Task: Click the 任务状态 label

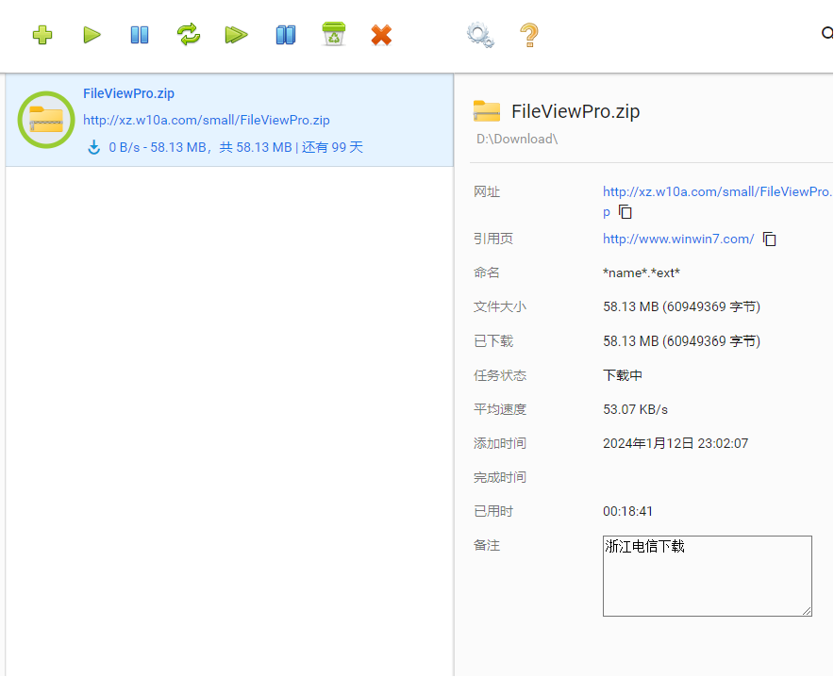Action: coord(500,375)
